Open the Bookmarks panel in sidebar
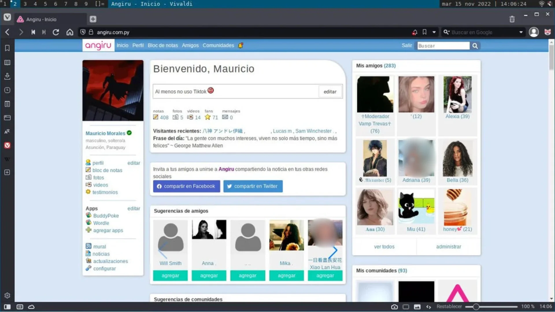The width and height of the screenshot is (555, 312). coord(7,48)
